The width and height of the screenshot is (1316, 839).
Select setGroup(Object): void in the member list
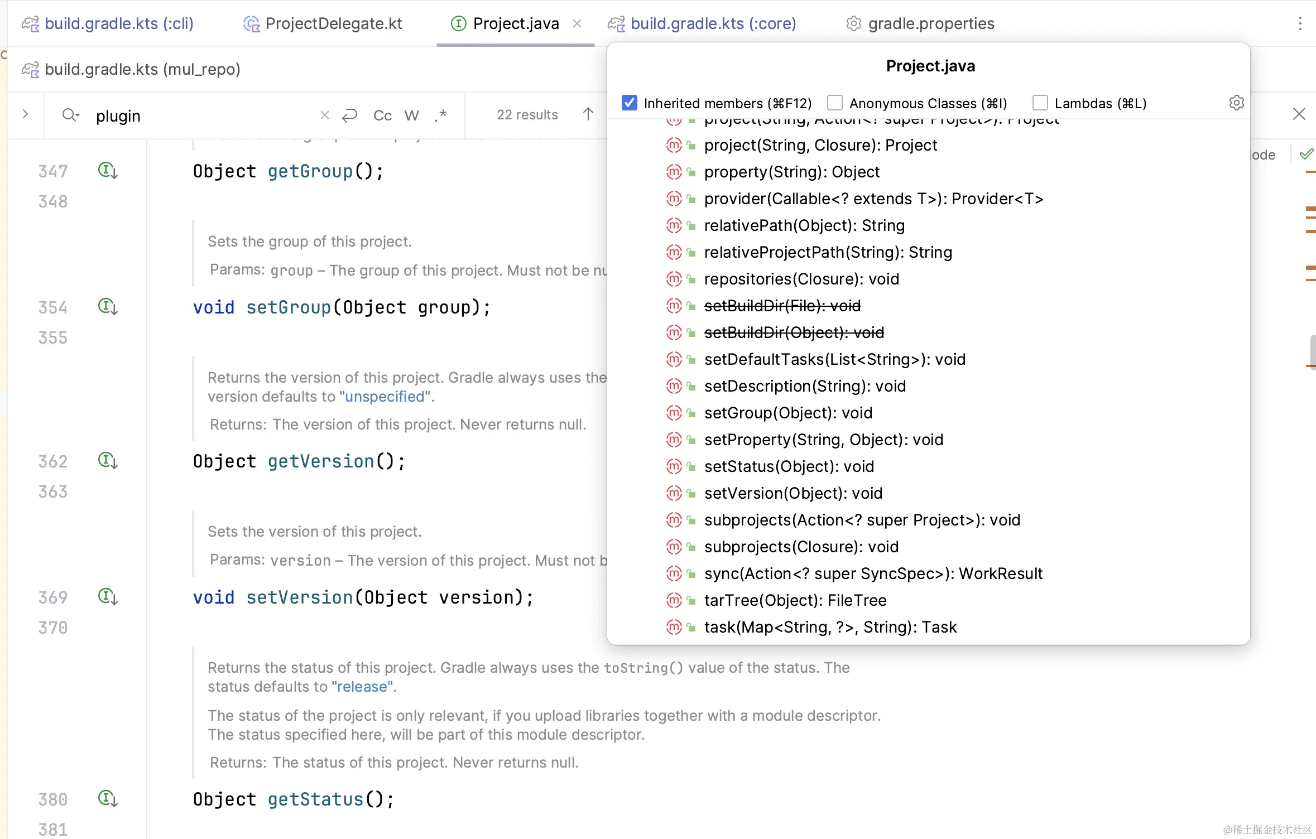coord(788,413)
